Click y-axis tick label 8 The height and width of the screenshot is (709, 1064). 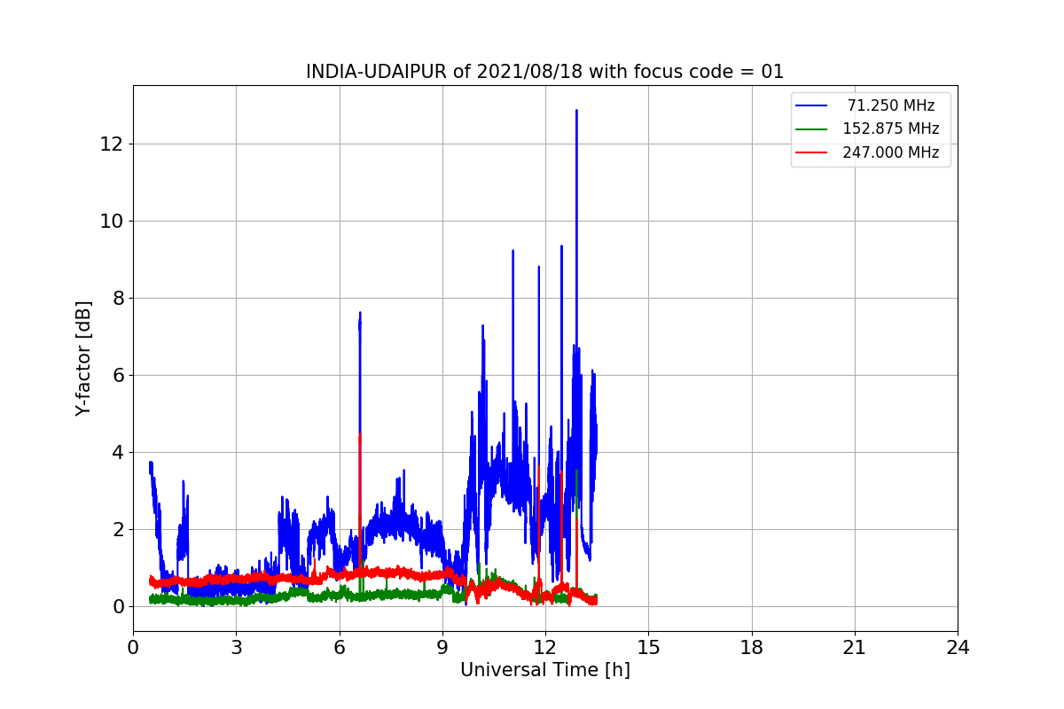pos(118,298)
